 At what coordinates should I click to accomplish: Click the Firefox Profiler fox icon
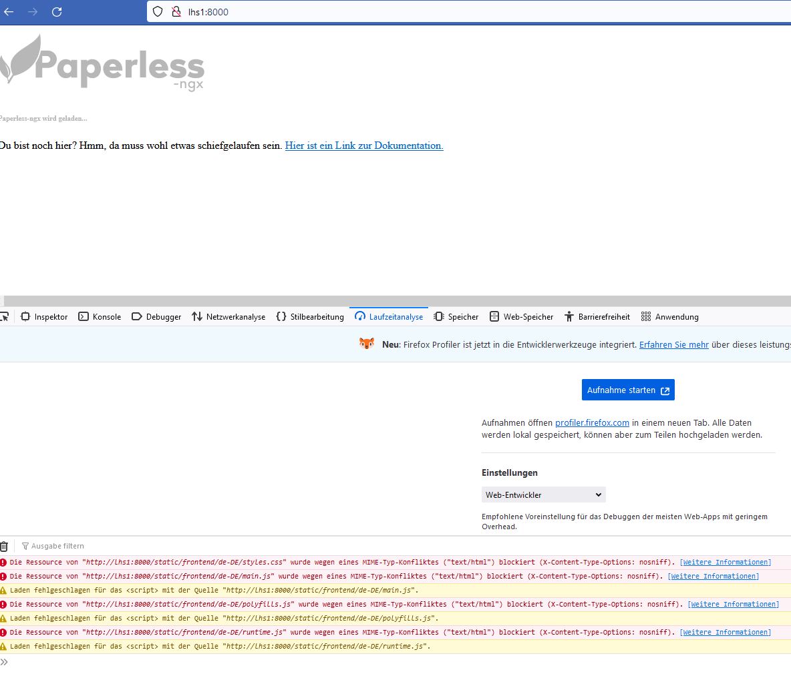click(366, 344)
